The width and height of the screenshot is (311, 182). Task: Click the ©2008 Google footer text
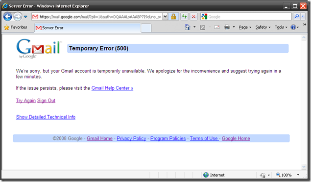[68, 138]
